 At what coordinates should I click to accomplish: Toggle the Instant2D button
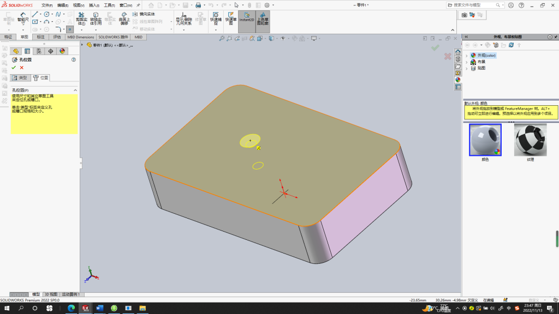point(247,19)
